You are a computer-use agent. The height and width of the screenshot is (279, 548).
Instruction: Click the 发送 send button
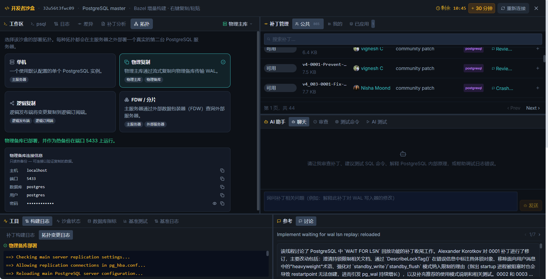point(531,205)
